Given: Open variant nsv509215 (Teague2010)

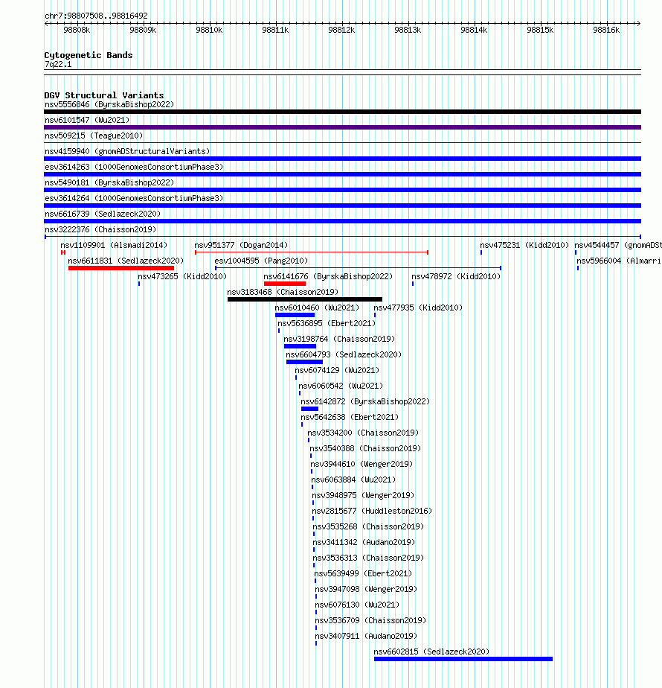Looking at the screenshot, I should coord(94,136).
